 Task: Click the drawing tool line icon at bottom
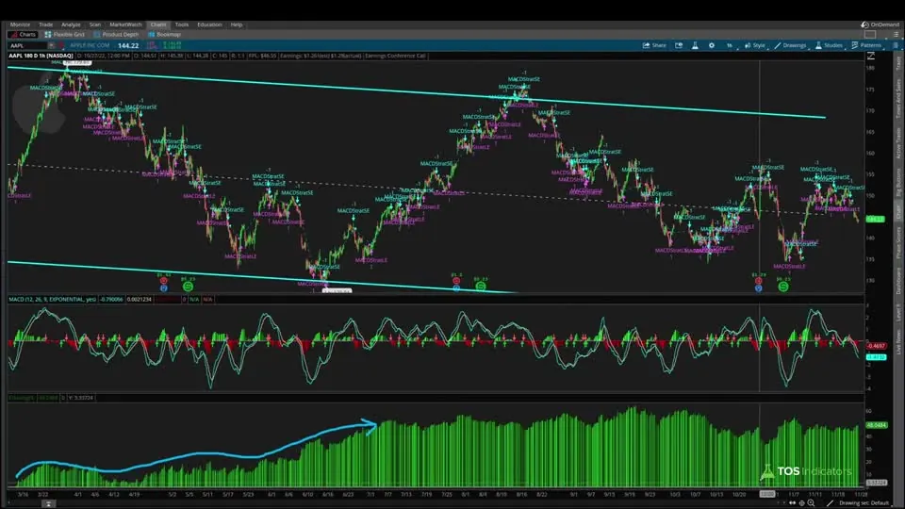tap(830, 503)
